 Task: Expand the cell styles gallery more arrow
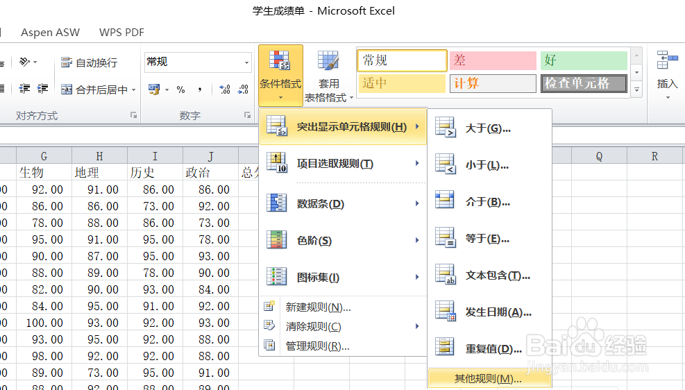(x=636, y=90)
